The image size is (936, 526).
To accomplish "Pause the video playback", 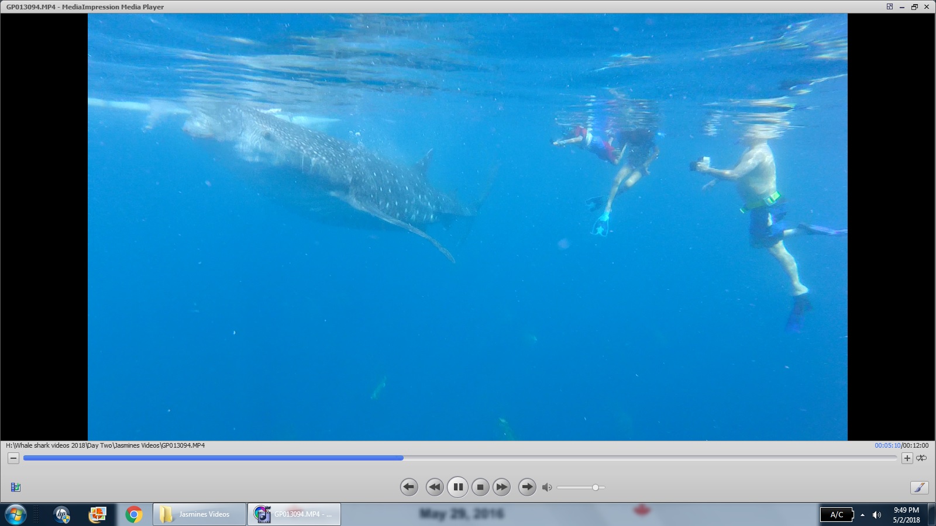I will pos(457,487).
